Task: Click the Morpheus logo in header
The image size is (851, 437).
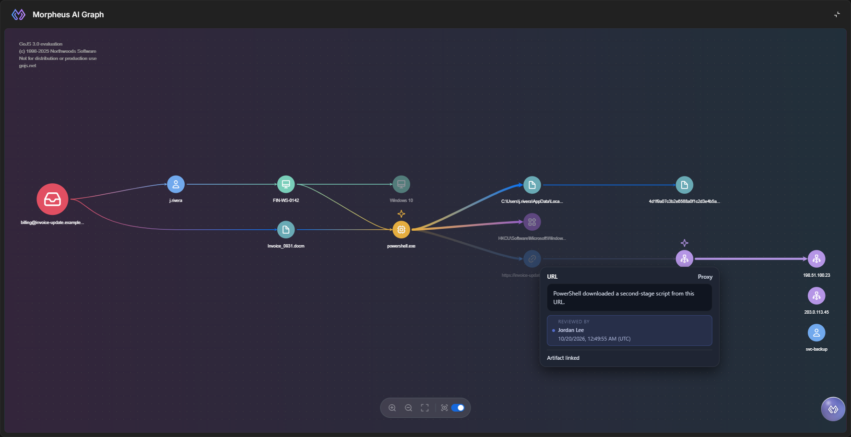Action: pyautogui.click(x=18, y=15)
